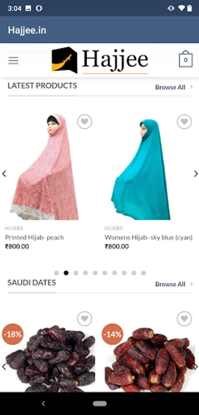Select first carousel pagination dot
Screen dimensions: 199x415
click(x=56, y=273)
